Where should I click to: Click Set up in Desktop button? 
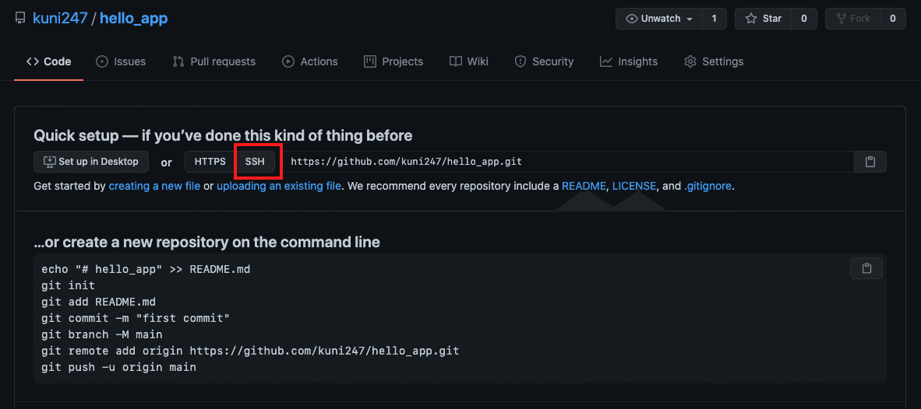pyautogui.click(x=91, y=162)
